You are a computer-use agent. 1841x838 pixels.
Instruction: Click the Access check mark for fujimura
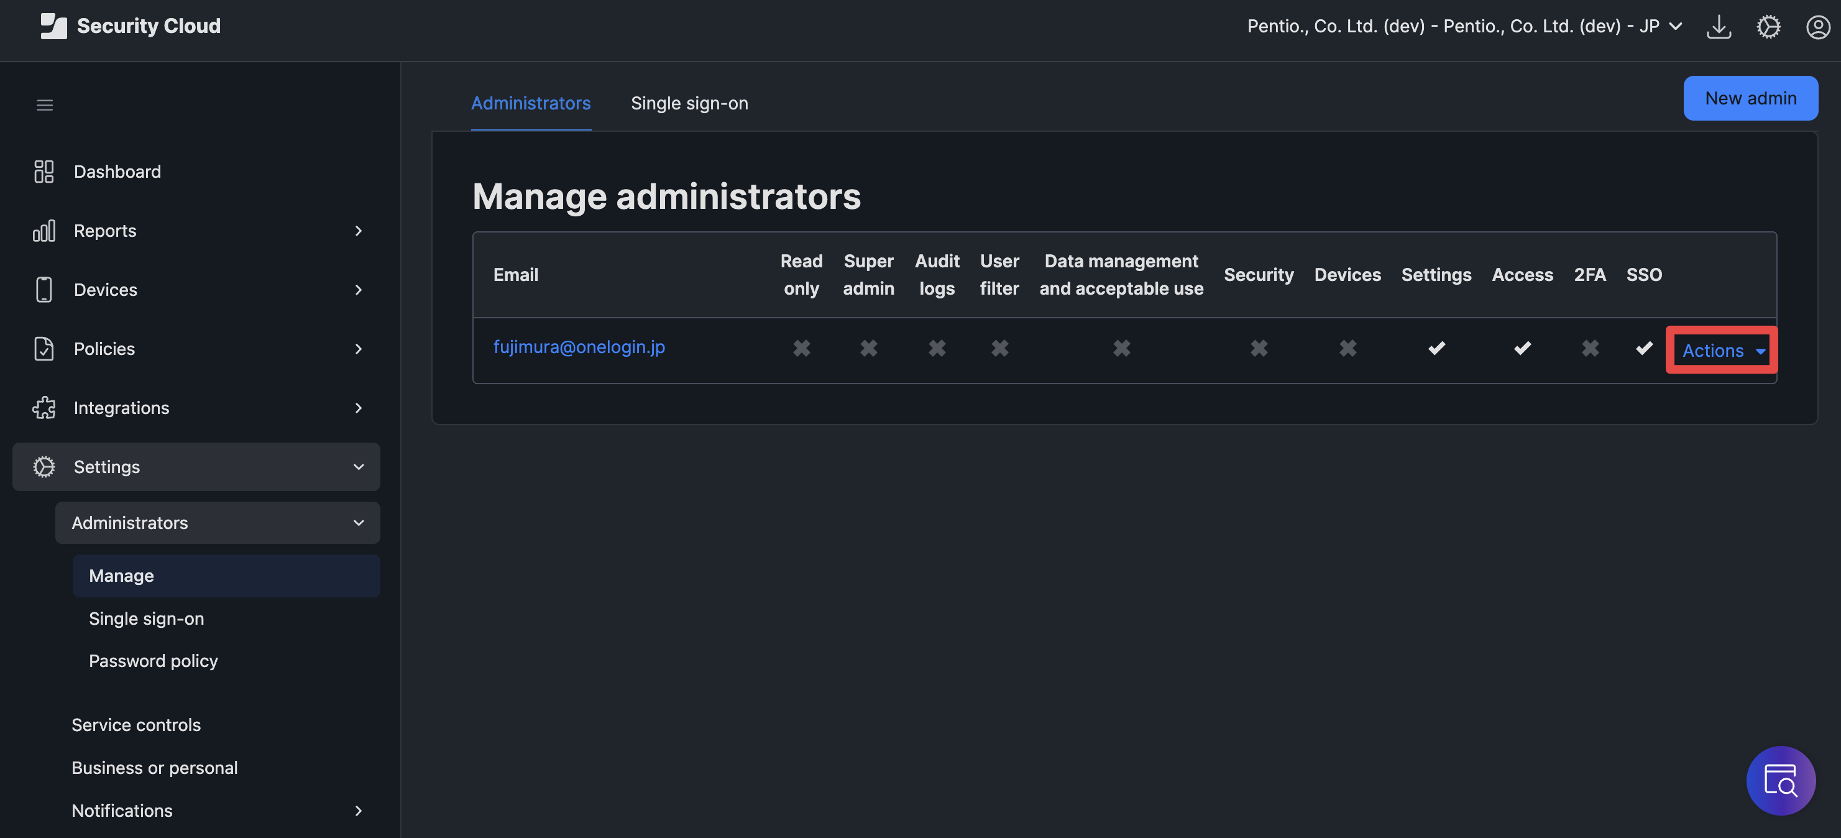coord(1522,348)
